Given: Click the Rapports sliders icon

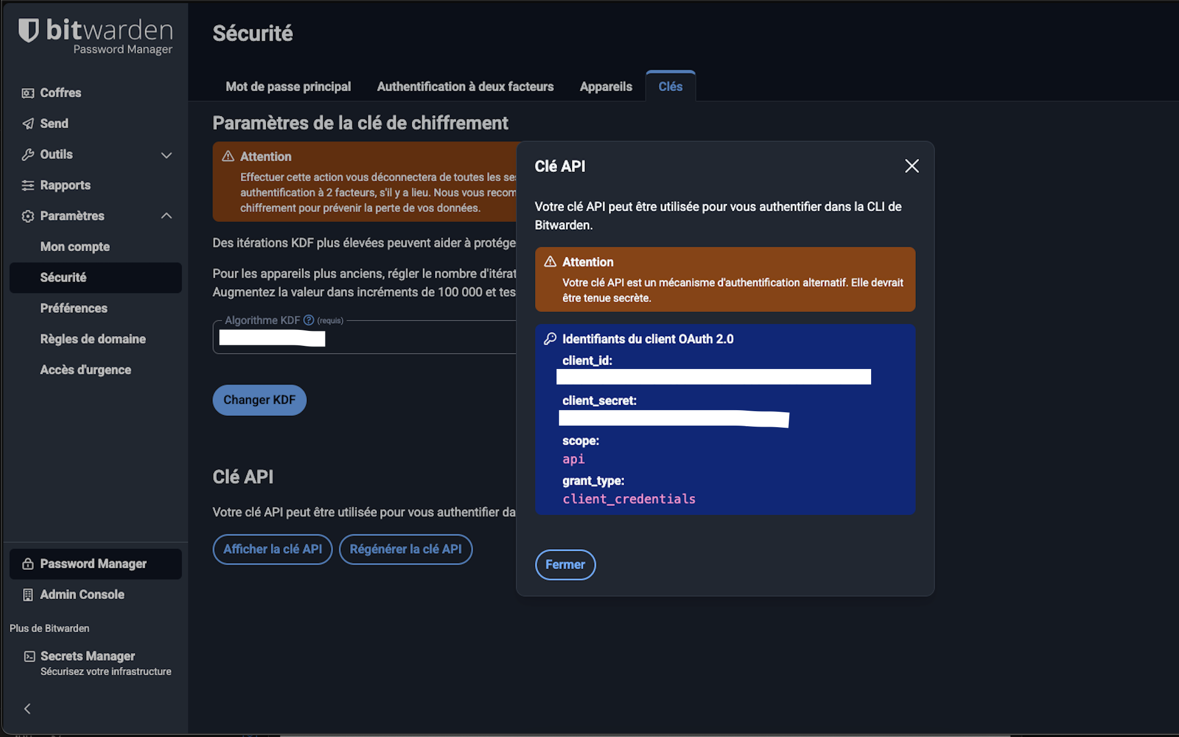Looking at the screenshot, I should point(28,185).
